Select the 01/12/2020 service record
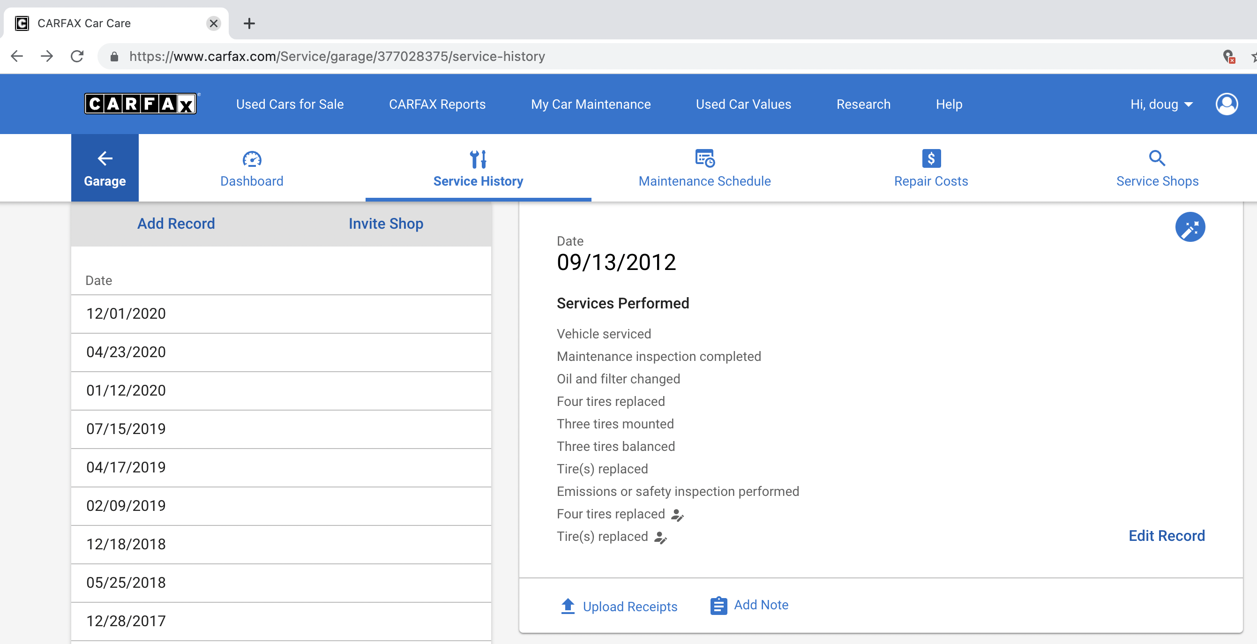The height and width of the screenshot is (644, 1257). 281,391
